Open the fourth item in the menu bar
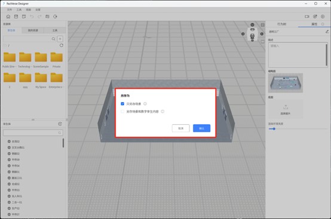Screen dimensions: 331x219 tap(38, 10)
